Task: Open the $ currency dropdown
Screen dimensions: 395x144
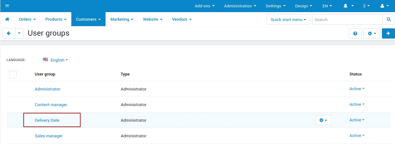Action: tap(366, 6)
